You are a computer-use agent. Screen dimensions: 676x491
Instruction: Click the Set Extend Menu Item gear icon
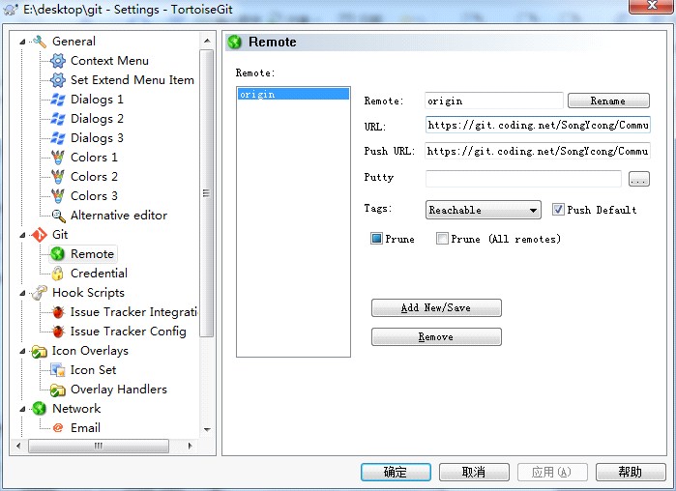[58, 80]
